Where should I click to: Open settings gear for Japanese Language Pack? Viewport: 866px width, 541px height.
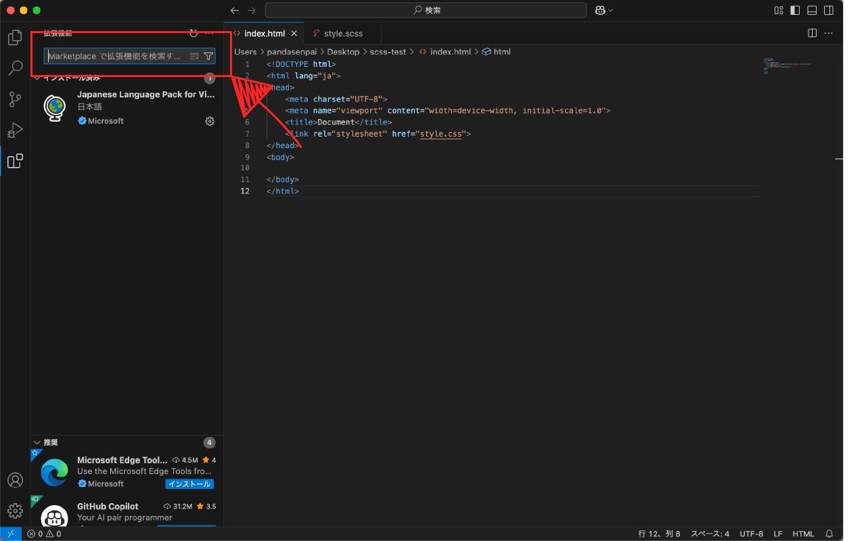click(210, 121)
